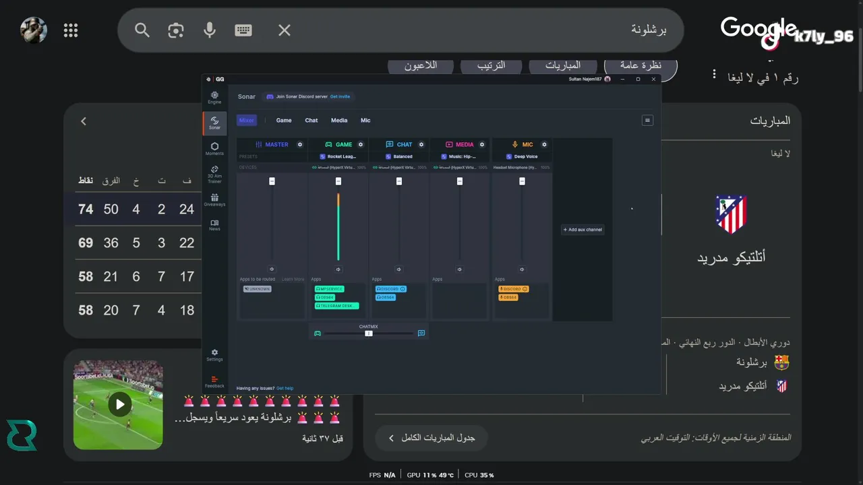Click Get invite Discord link

pos(340,96)
